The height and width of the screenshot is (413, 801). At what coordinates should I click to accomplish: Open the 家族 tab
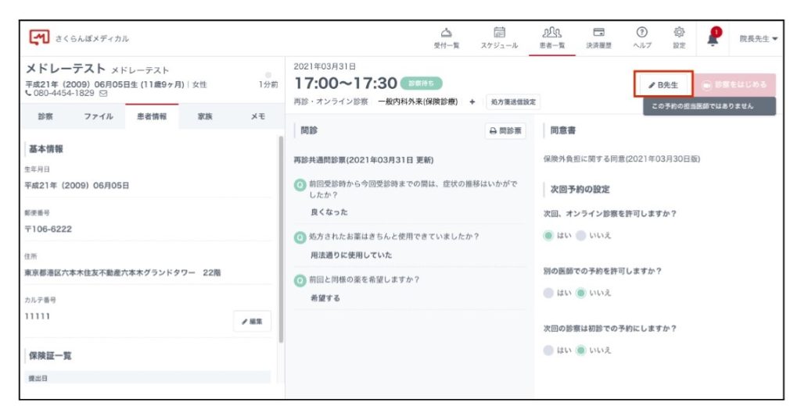point(205,116)
